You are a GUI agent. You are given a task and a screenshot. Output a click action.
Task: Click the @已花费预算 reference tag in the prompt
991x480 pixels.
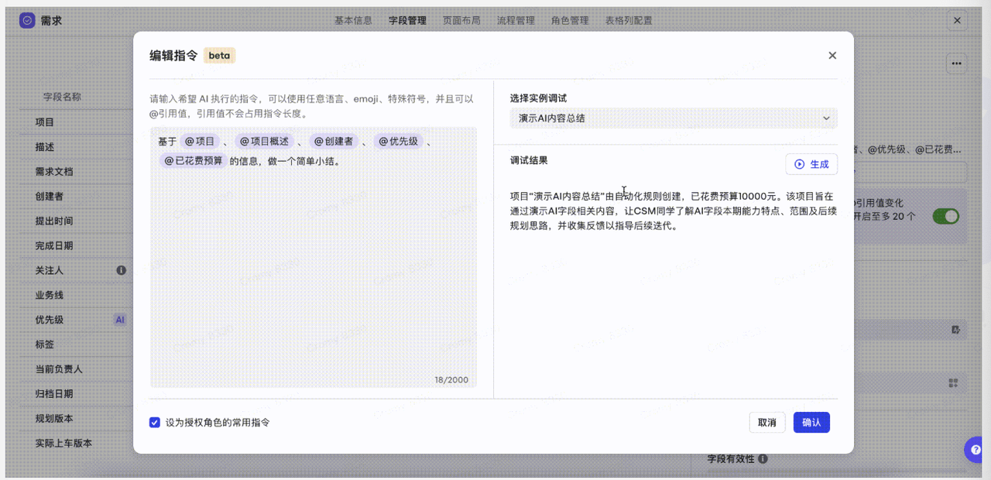193,161
